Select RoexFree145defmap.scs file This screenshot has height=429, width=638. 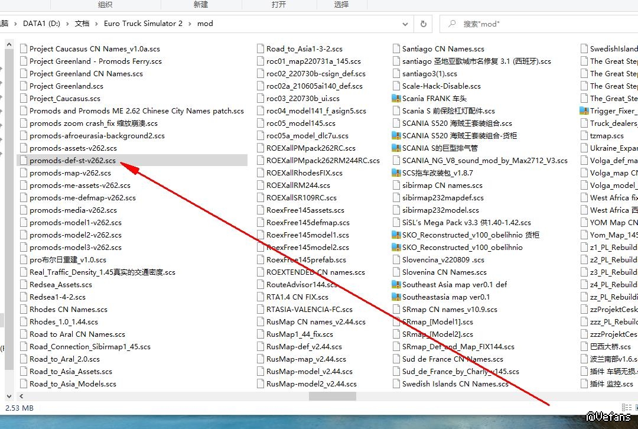click(x=308, y=223)
